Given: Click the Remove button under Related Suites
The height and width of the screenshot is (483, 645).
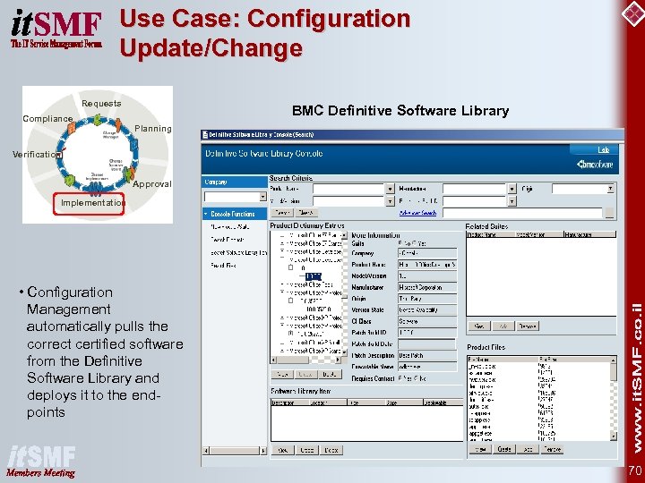Looking at the screenshot, I should 528,326.
